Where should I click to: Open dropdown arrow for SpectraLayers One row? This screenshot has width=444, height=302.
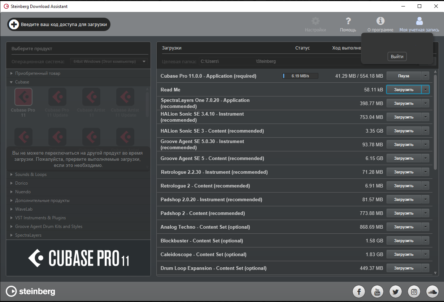click(425, 103)
